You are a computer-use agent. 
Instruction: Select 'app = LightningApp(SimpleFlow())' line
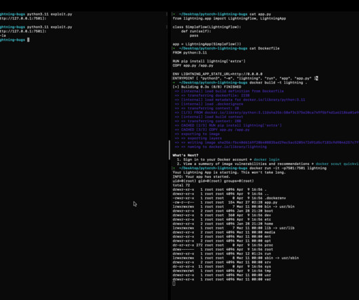point(207,44)
